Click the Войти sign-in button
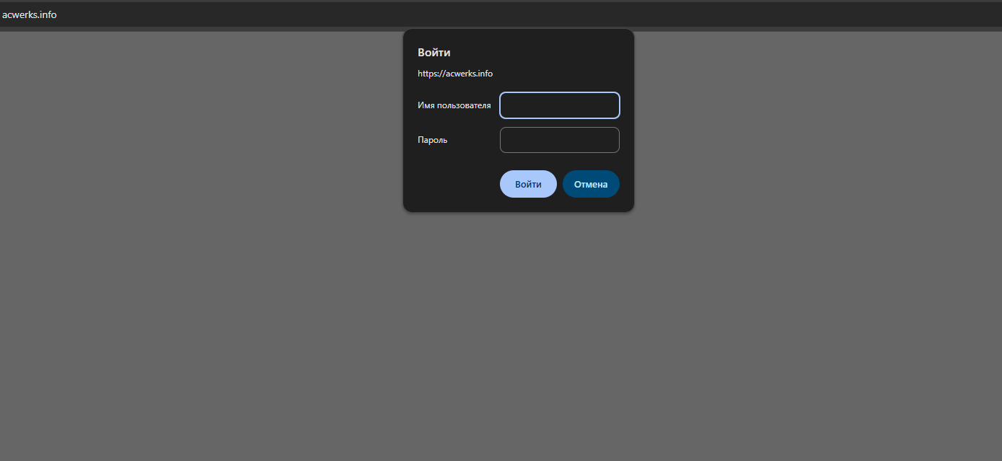Viewport: 1002px width, 461px height. click(x=528, y=184)
